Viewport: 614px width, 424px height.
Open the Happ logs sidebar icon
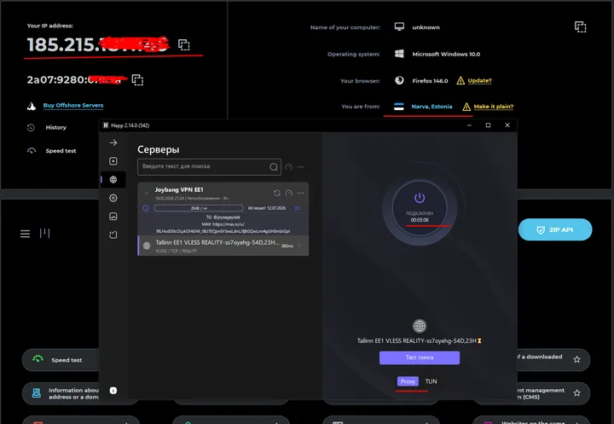coord(113,235)
